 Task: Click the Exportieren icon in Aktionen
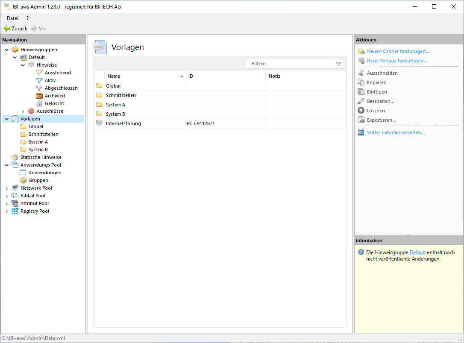tap(361, 120)
